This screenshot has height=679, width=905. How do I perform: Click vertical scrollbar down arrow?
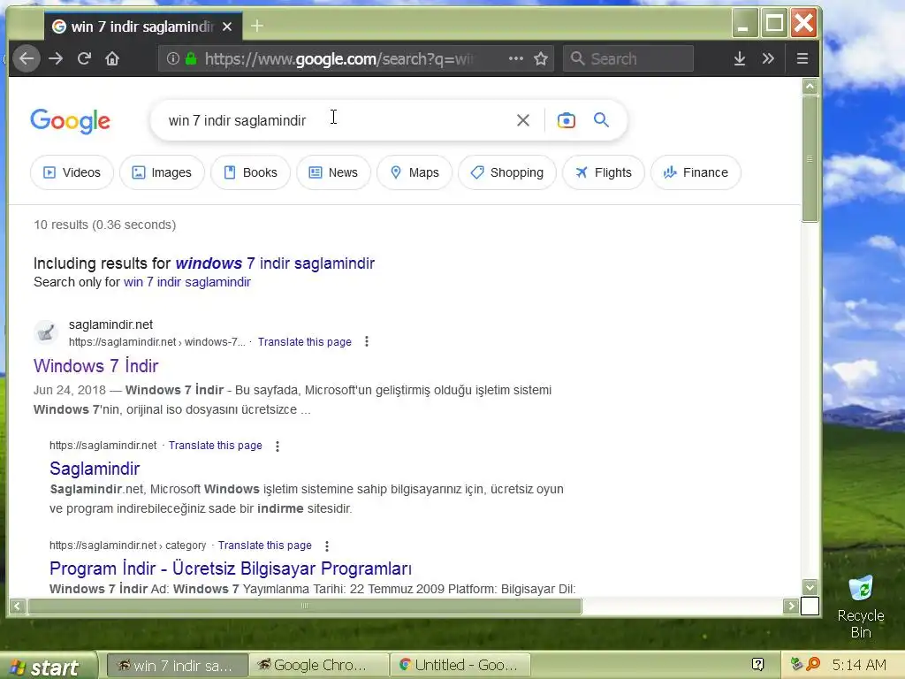click(x=810, y=587)
